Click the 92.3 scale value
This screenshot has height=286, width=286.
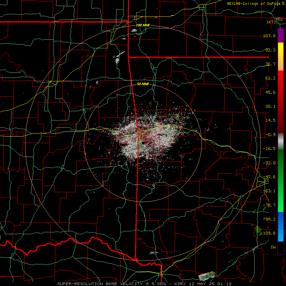(270, 50)
